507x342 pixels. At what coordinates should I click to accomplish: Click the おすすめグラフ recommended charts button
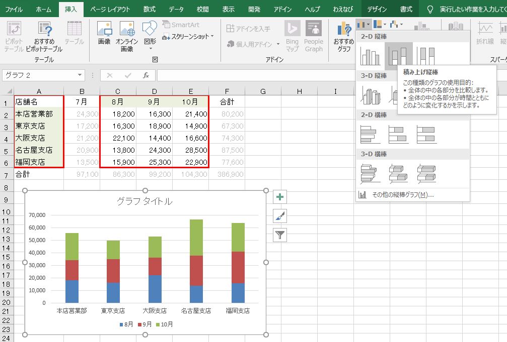(x=344, y=37)
